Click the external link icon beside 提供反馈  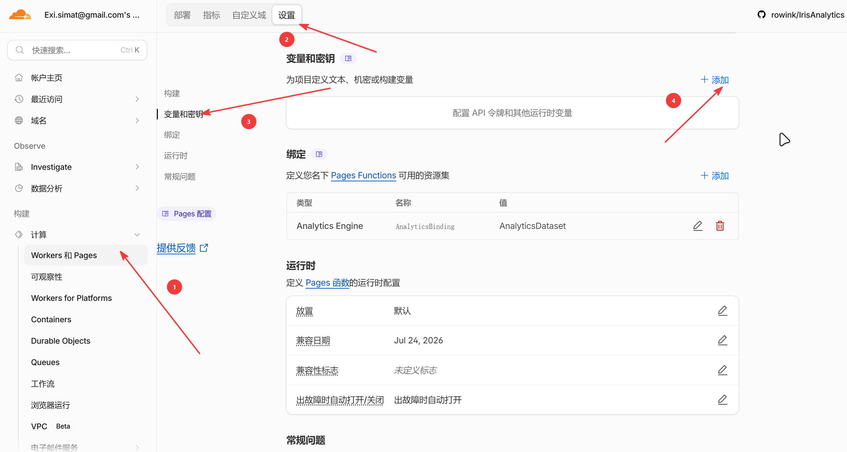coord(204,248)
